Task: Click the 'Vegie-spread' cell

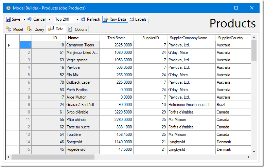Action: [82, 60]
